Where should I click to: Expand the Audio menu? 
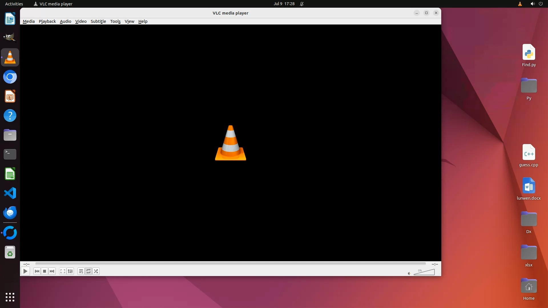(65, 21)
